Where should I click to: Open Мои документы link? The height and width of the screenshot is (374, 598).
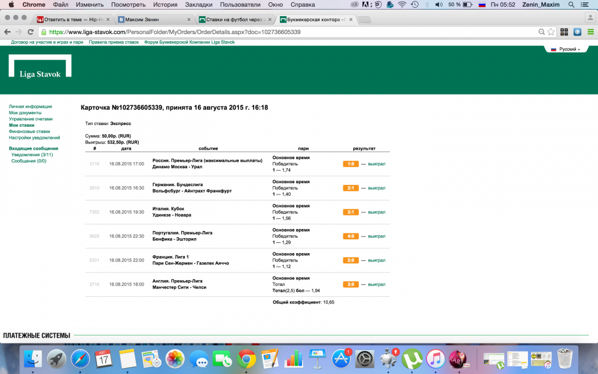coord(25,112)
